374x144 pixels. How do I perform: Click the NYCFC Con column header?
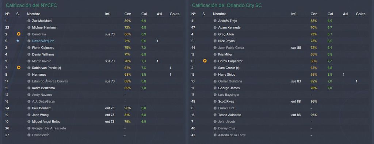pyautogui.click(x=127, y=14)
